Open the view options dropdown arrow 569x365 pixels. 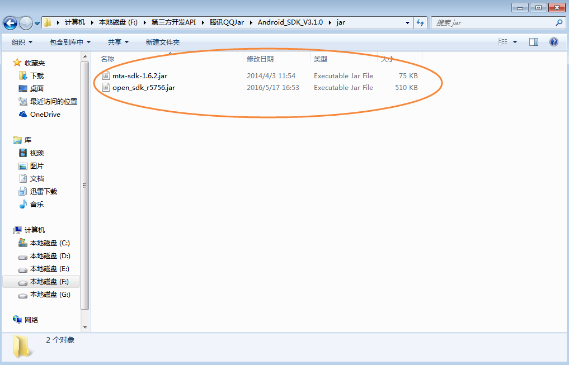coord(515,42)
